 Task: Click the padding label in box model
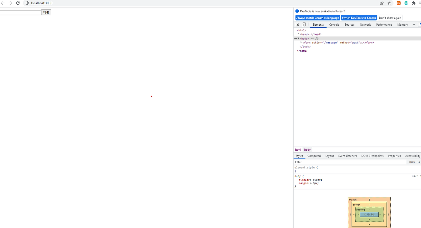point(360,210)
